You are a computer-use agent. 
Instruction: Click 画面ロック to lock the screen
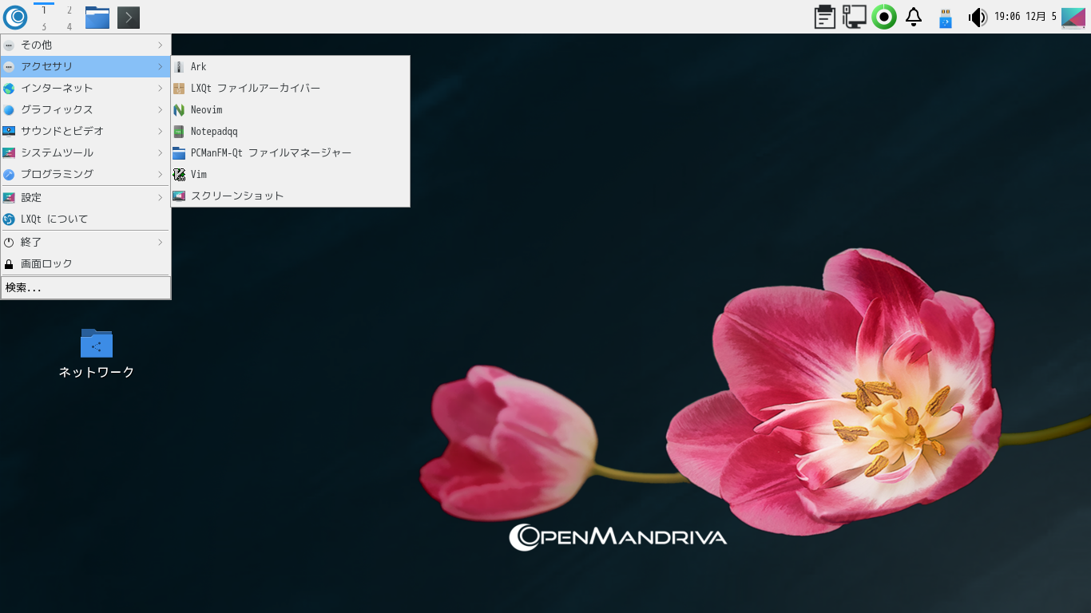85,264
